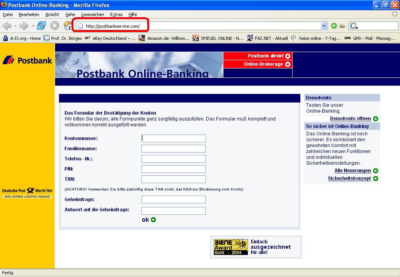Screen dimensions: 400x277
Task: Reload the page with the refresh icon
Action: coord(41,25)
